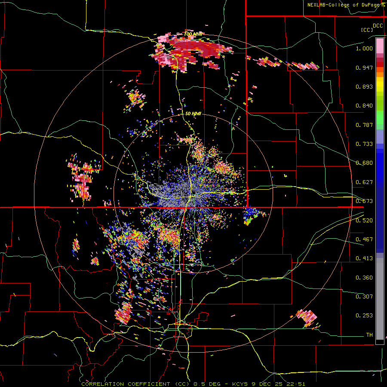The height and width of the screenshot is (387, 387).
Task: Click the 22:51 timestamp in caption
Action: [x=296, y=384]
